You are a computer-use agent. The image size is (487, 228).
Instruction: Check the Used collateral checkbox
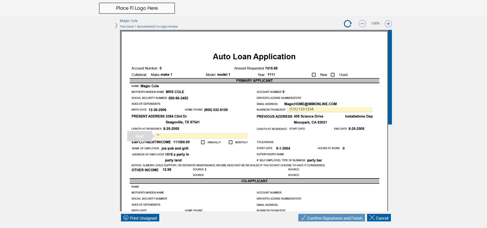[x=333, y=75]
